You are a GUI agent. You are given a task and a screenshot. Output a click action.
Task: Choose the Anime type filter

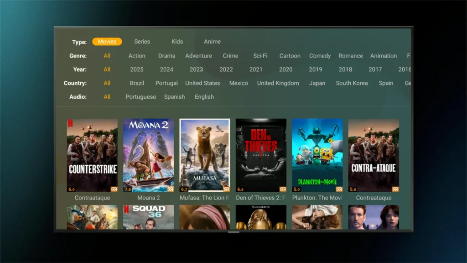[x=212, y=42]
